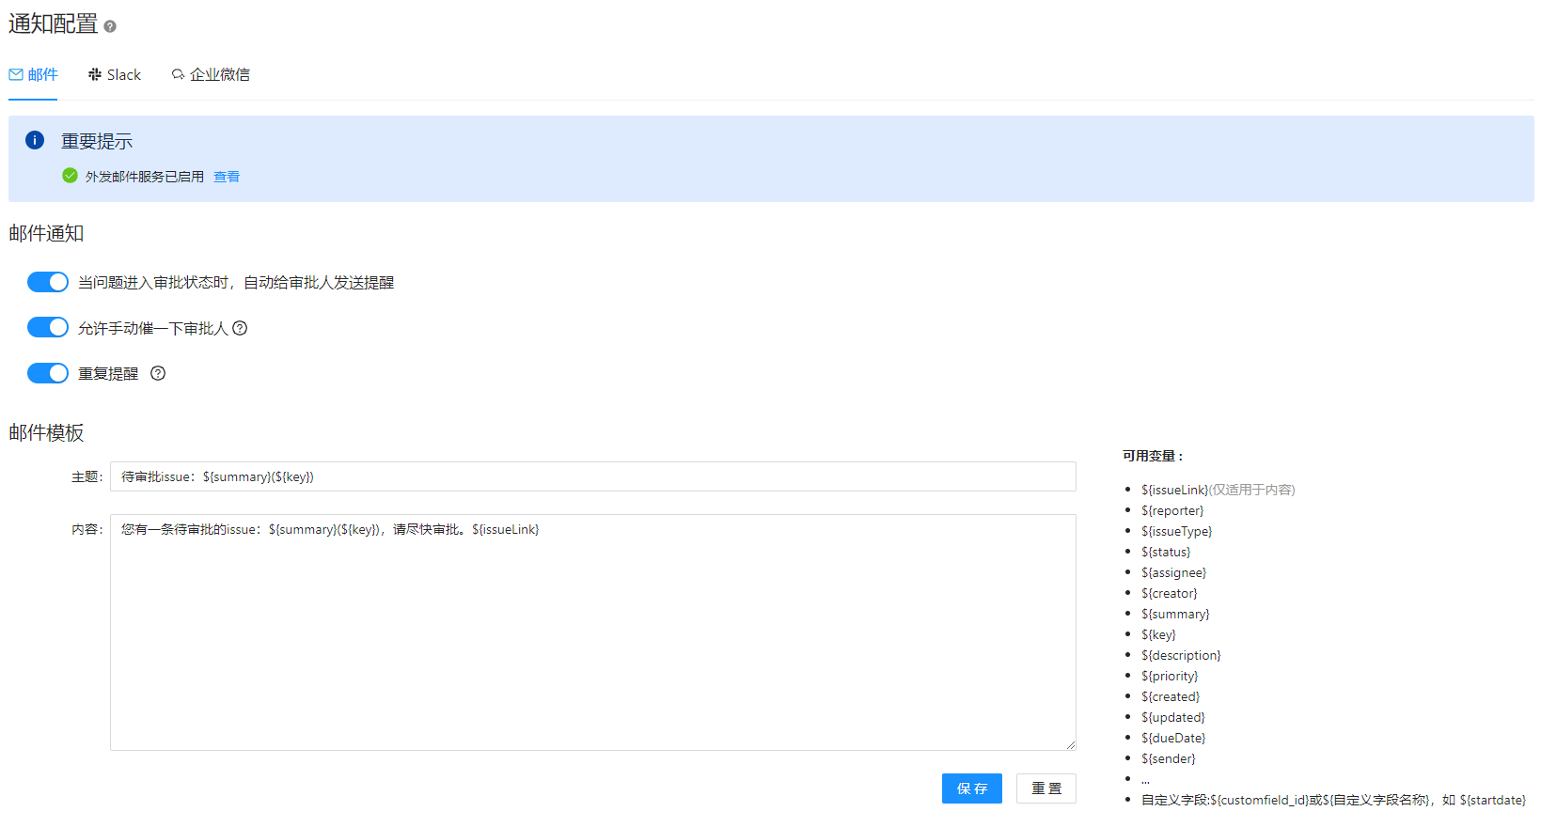Disable the auto-remind approver toggle for 审批状态

tap(48, 282)
